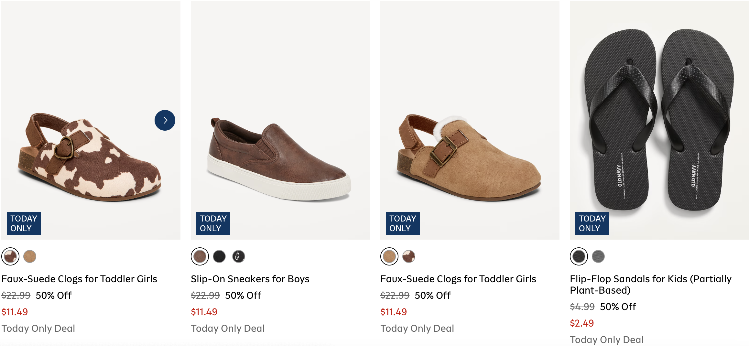Viewport: 749px width, 346px height.
Task: Open the black flip-flop sandals image
Action: [659, 120]
